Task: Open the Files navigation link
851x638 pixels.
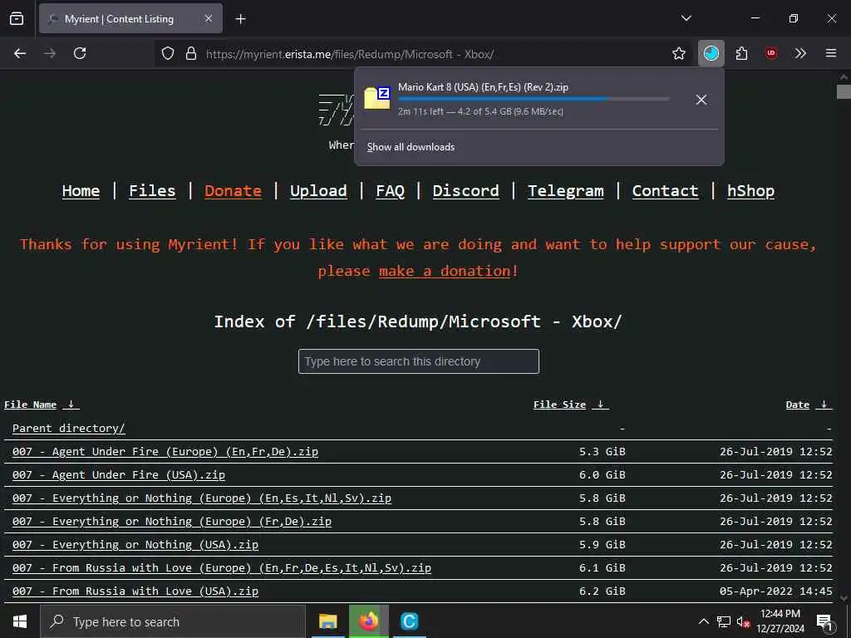Action: (x=152, y=191)
